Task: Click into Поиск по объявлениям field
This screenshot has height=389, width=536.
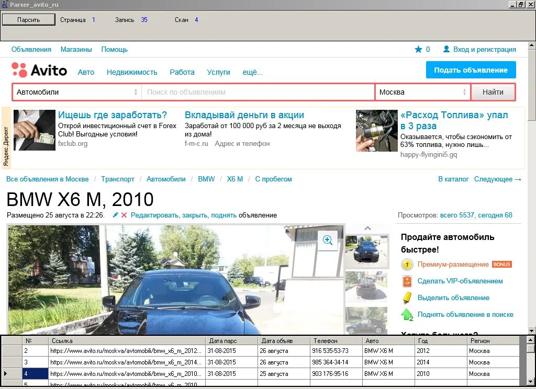Action: click(258, 92)
